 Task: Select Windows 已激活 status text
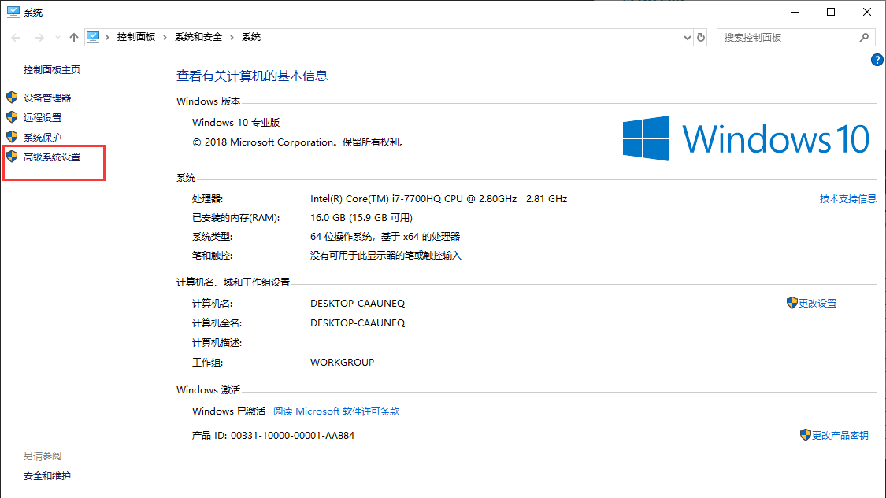pyautogui.click(x=228, y=411)
